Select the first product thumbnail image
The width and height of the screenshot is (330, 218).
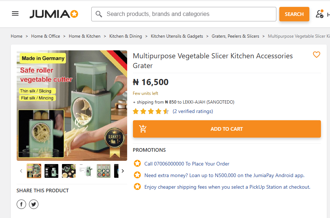(x=34, y=171)
